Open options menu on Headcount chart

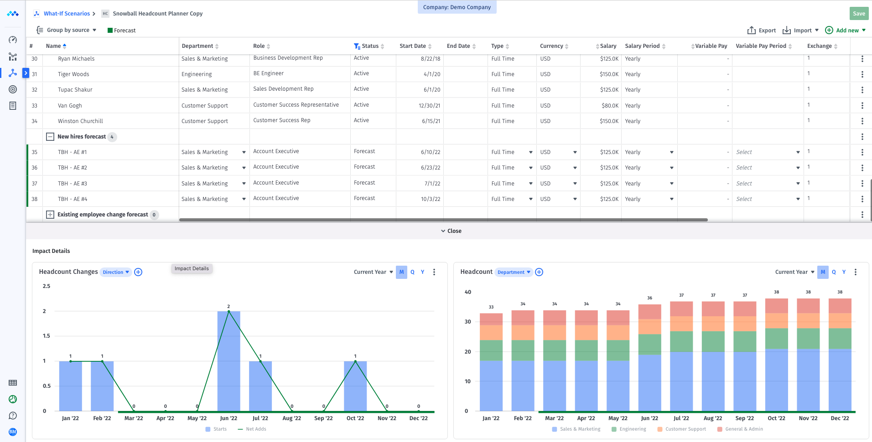[856, 272]
